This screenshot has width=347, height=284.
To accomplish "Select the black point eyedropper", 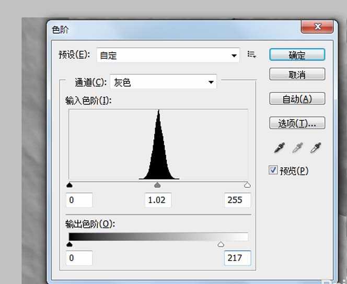I will [x=280, y=149].
